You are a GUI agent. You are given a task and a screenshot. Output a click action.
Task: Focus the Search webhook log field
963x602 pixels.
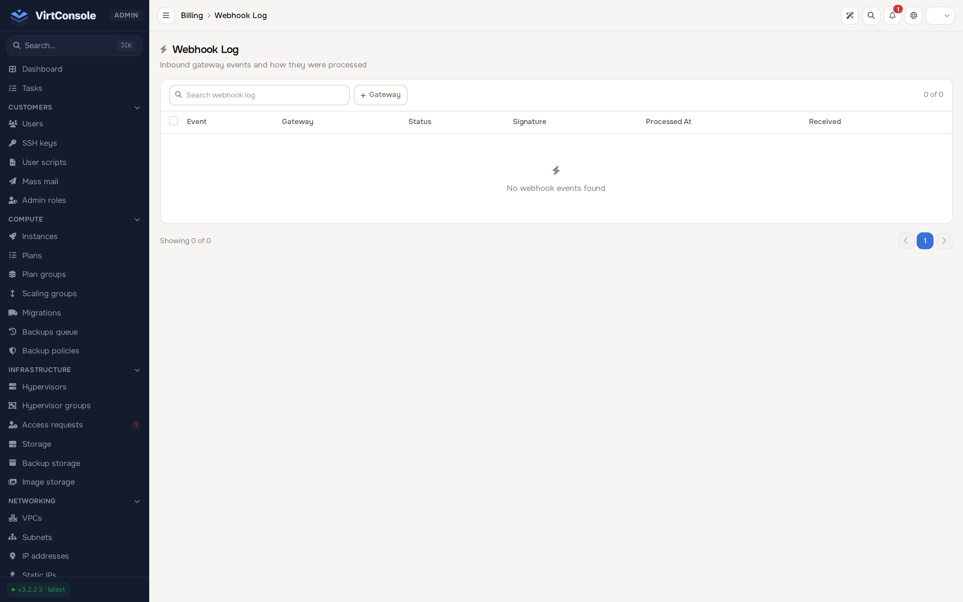(259, 95)
